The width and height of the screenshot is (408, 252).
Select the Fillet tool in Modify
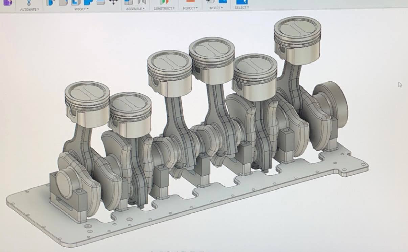(x=63, y=2)
